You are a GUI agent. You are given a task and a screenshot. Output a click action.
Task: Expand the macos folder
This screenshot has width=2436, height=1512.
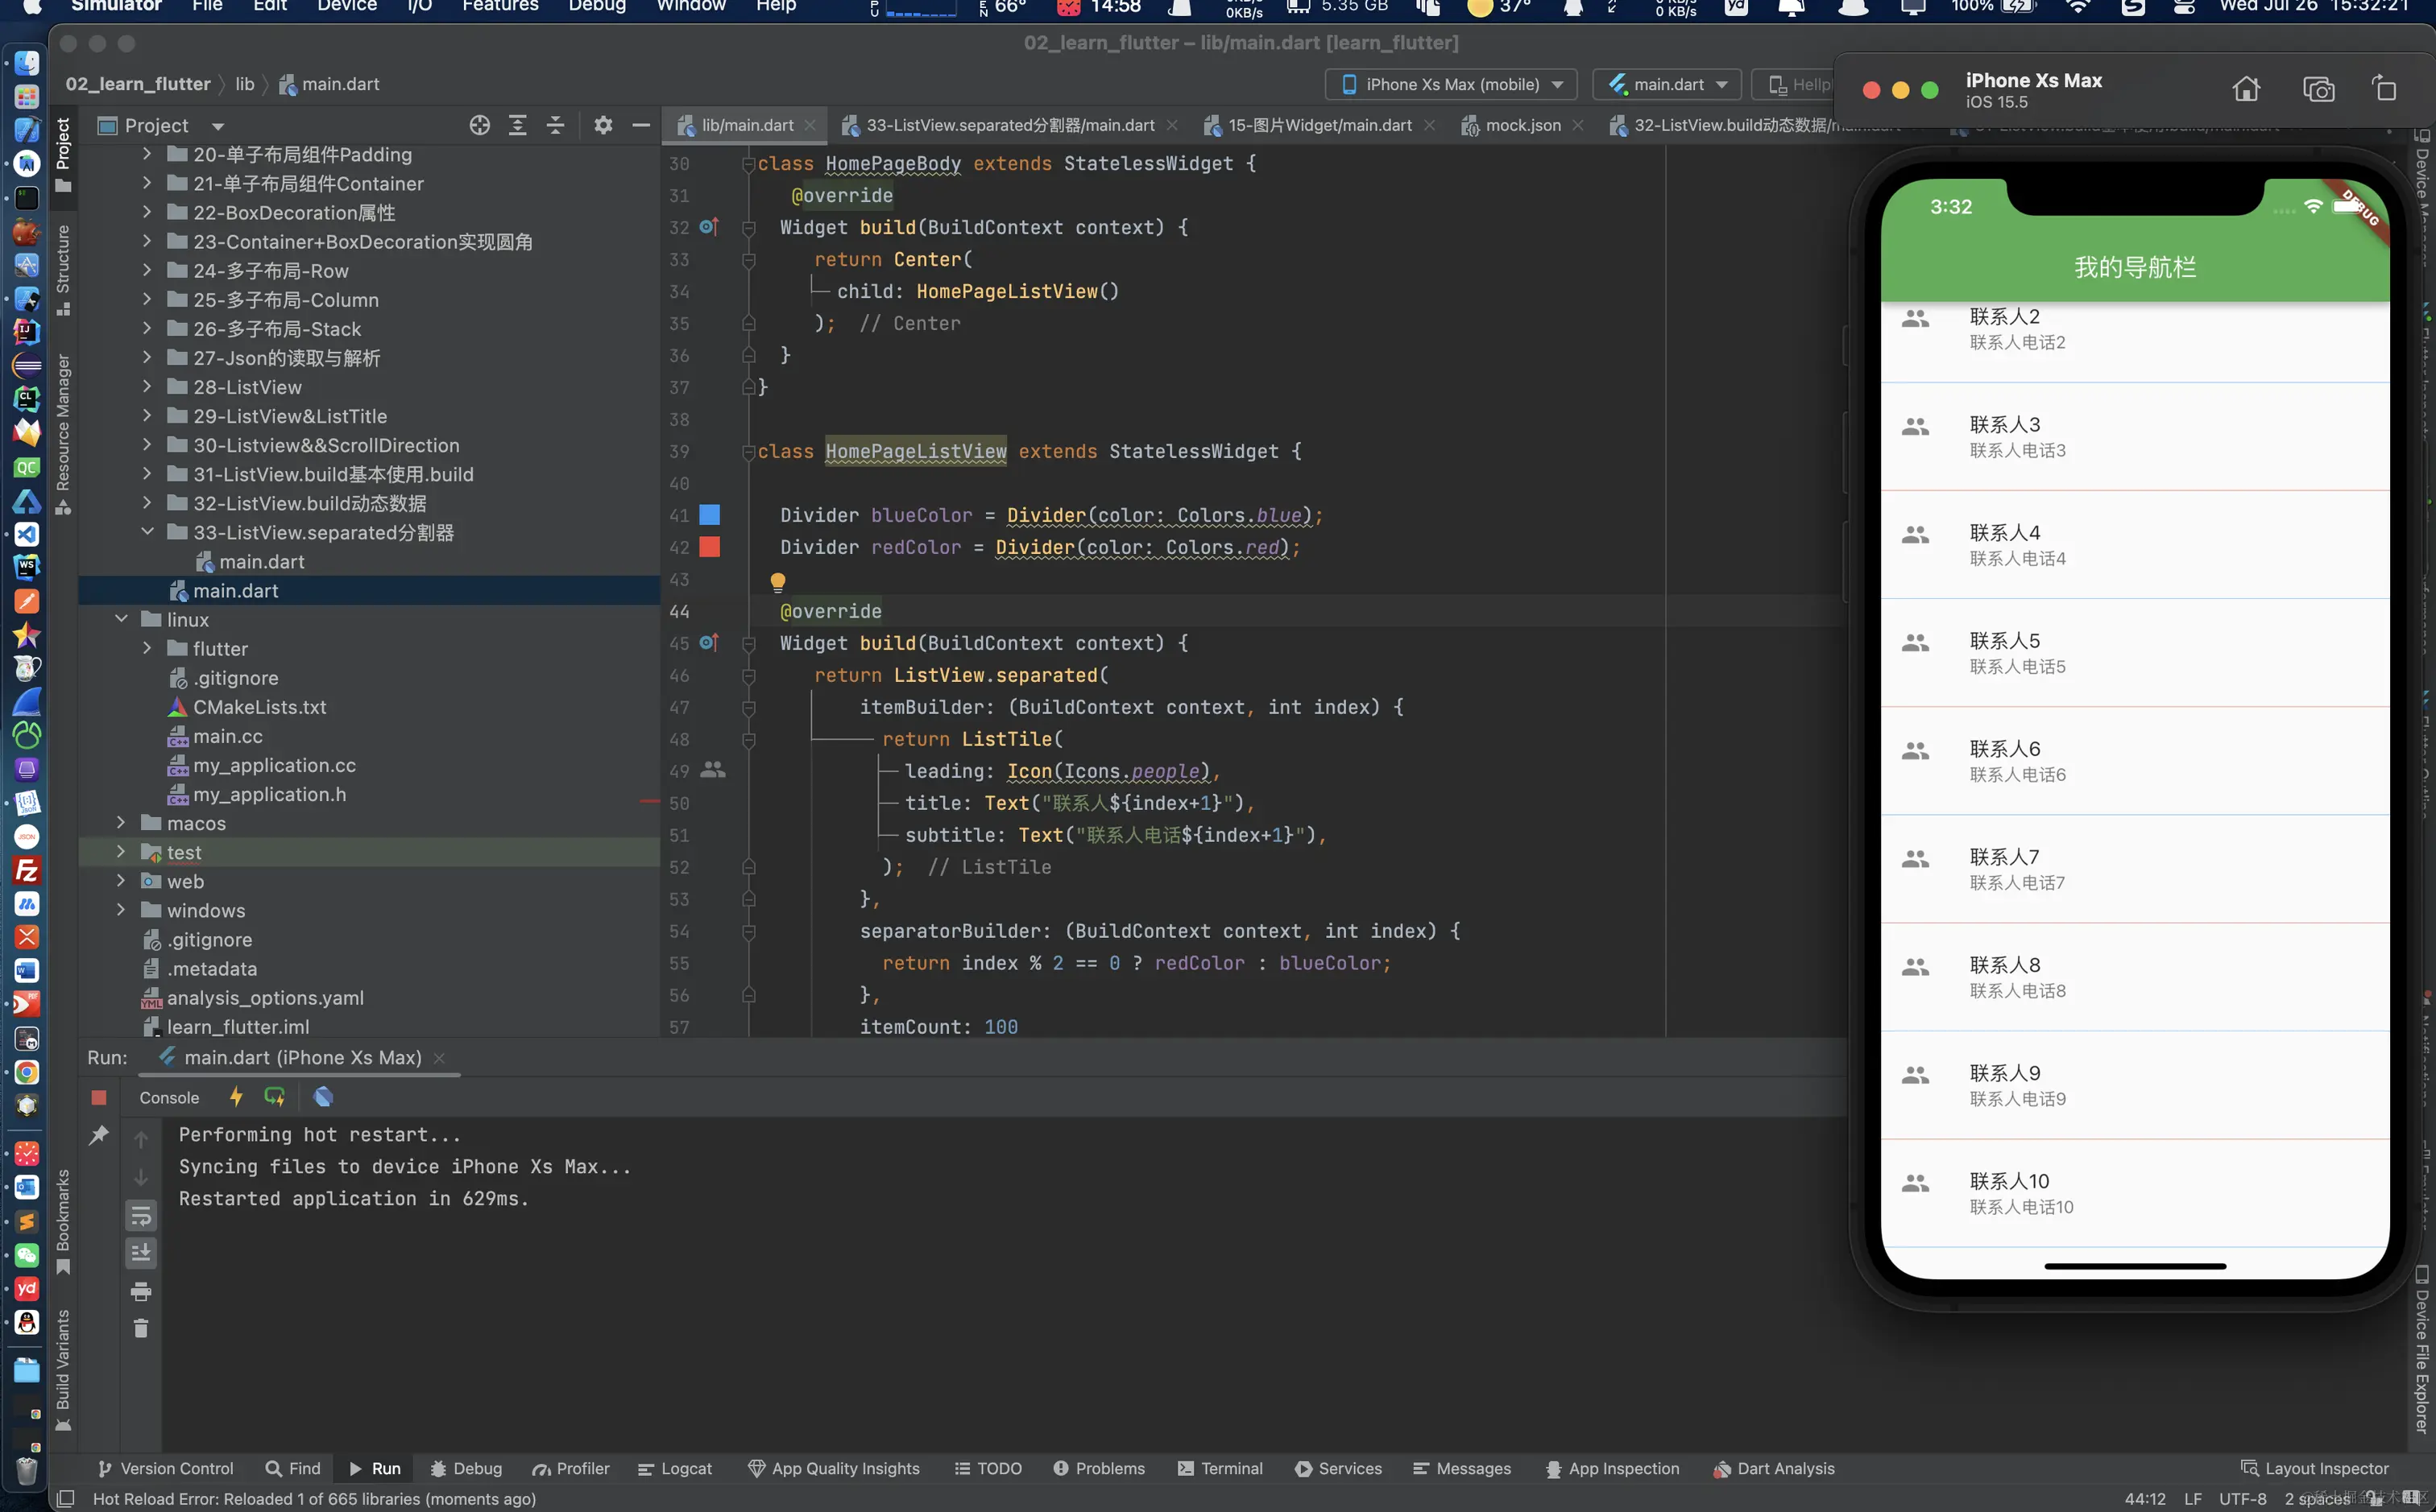121,823
